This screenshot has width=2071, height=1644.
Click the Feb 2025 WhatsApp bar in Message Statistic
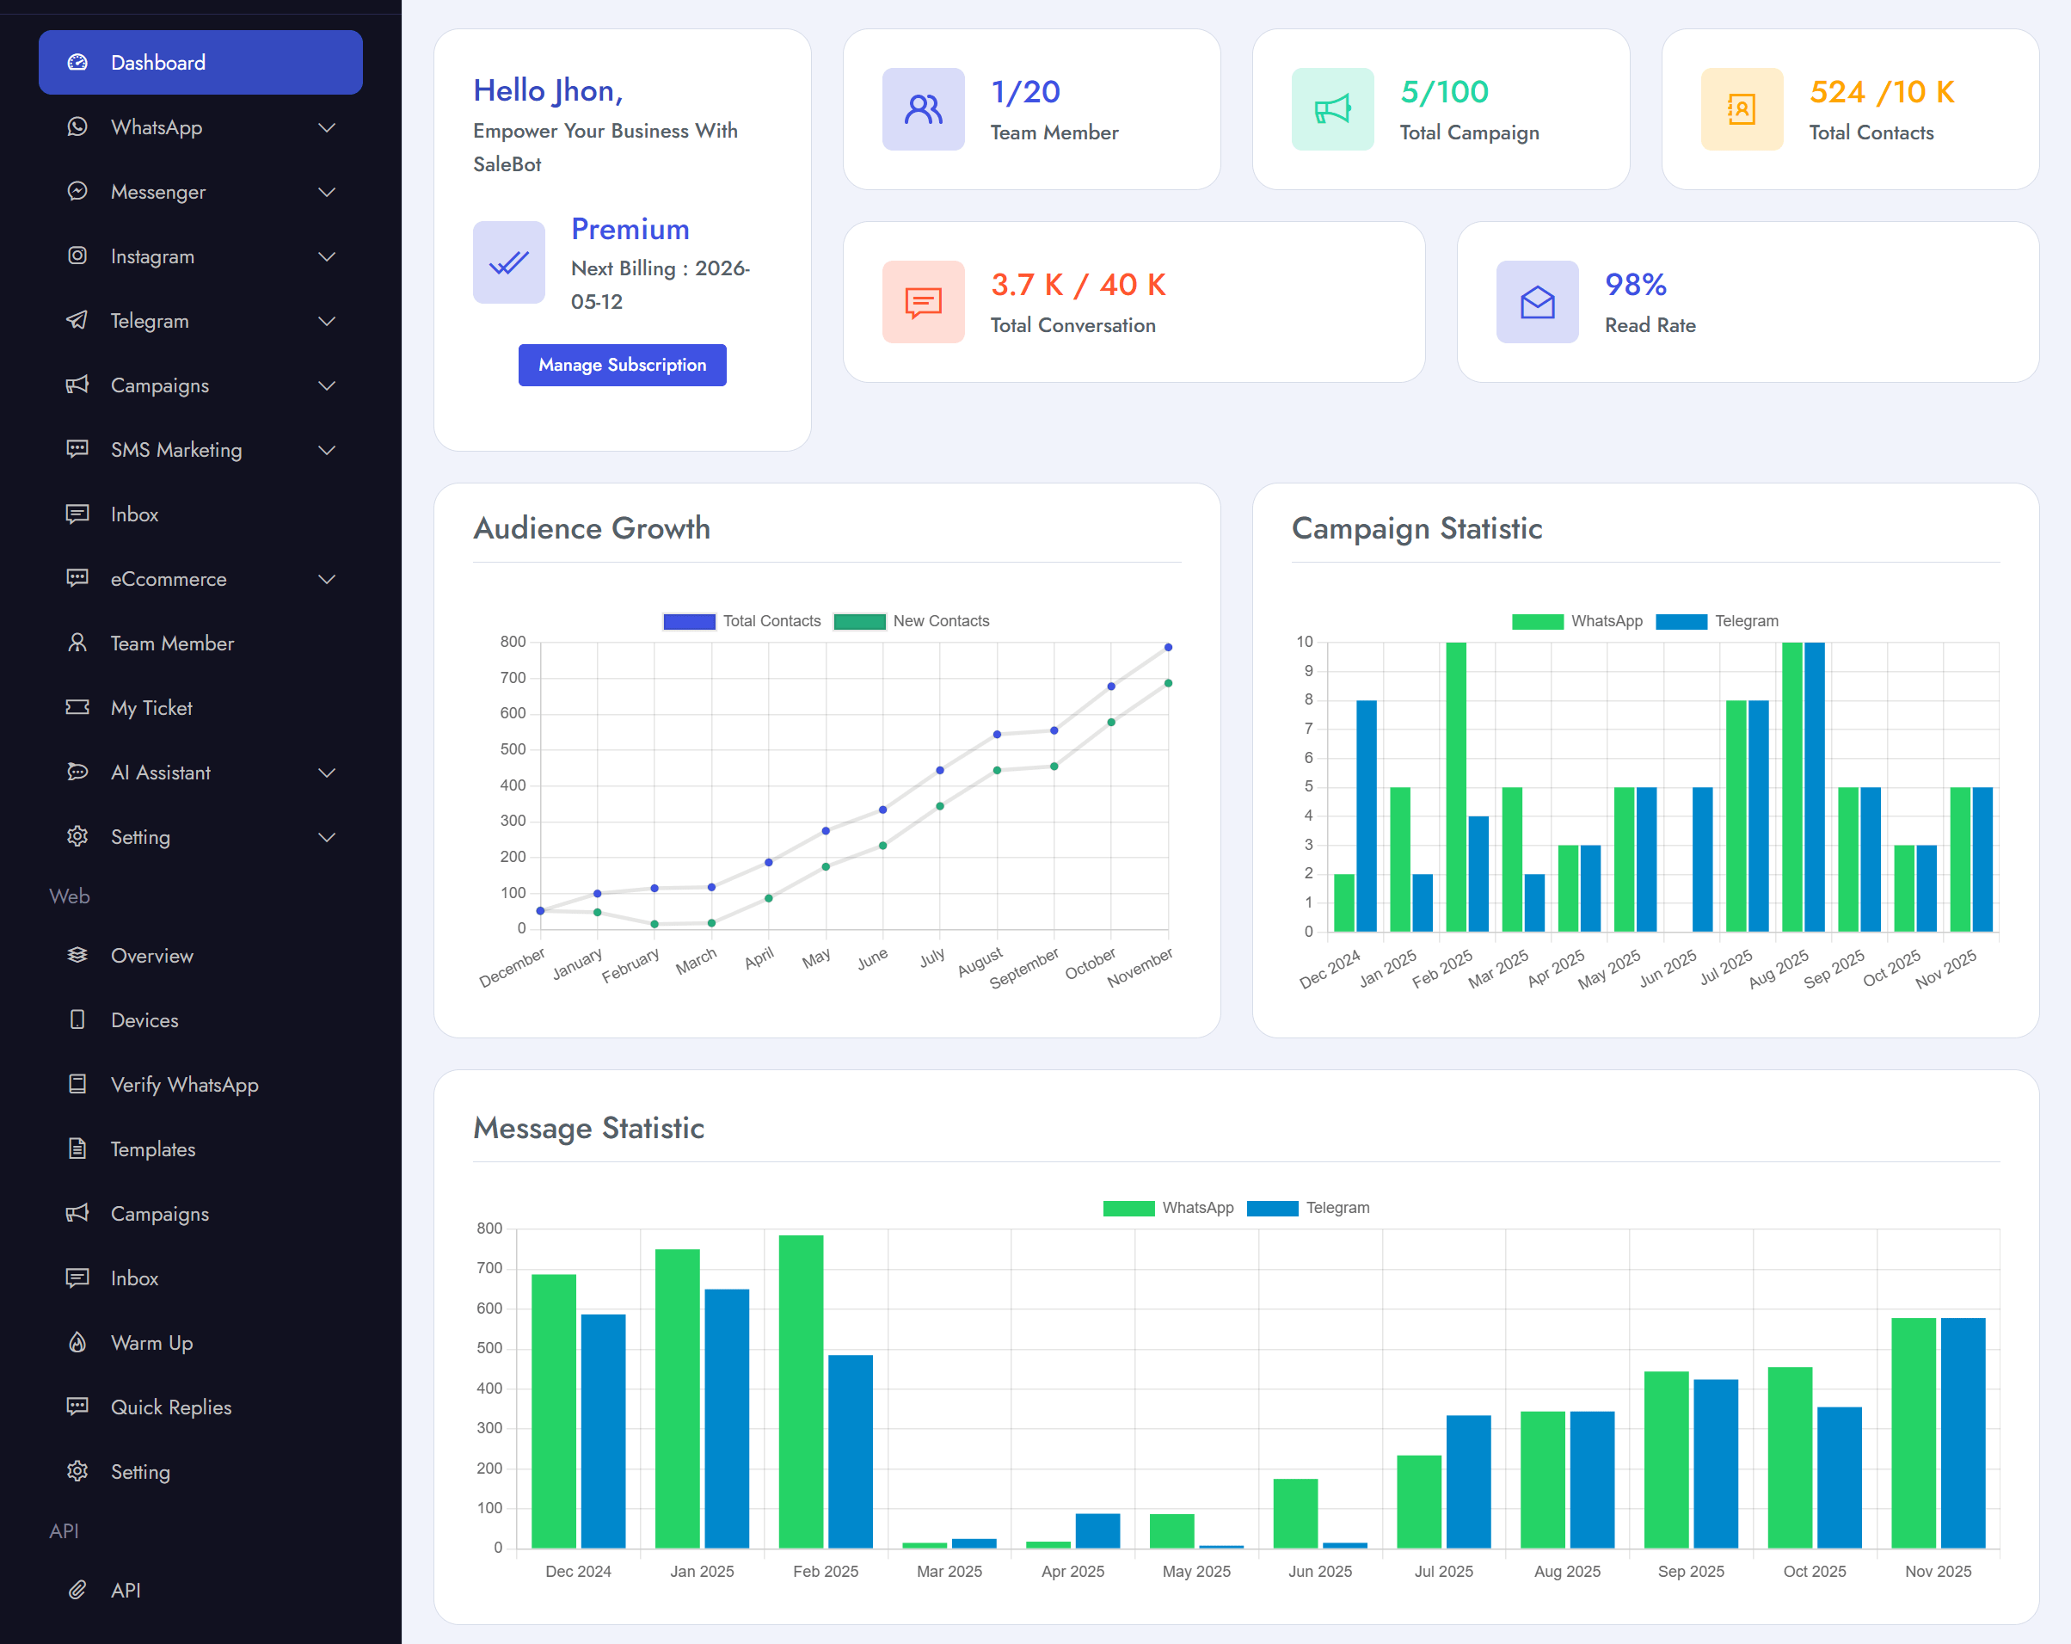click(x=800, y=1391)
